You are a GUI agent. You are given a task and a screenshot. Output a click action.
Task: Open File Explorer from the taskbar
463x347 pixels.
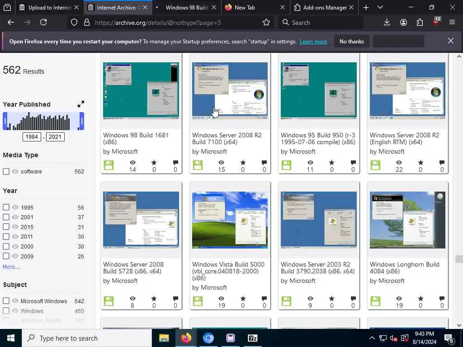[x=164, y=338]
